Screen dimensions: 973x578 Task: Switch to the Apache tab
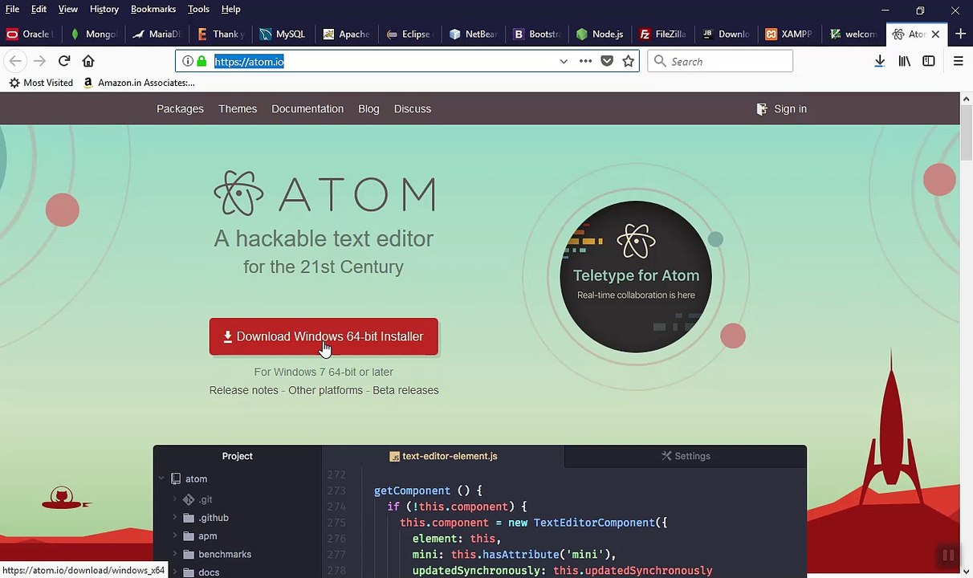pos(346,34)
